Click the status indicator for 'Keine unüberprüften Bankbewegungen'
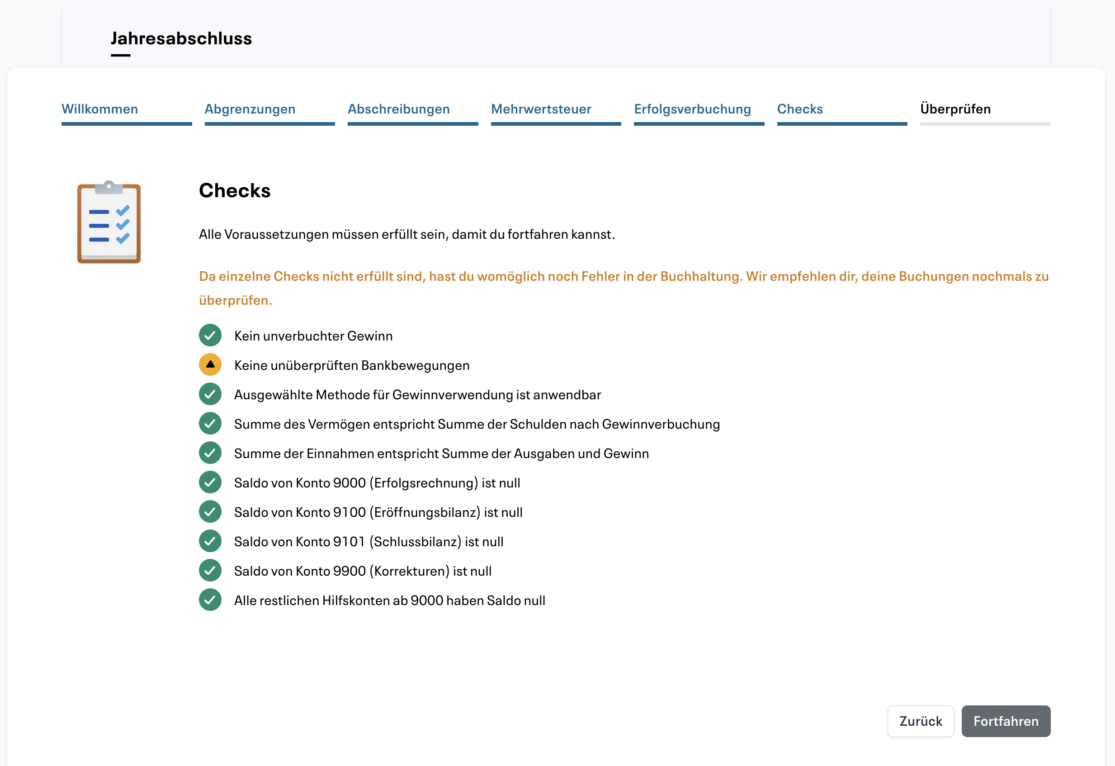Viewport: 1115px width, 766px height. click(x=210, y=364)
